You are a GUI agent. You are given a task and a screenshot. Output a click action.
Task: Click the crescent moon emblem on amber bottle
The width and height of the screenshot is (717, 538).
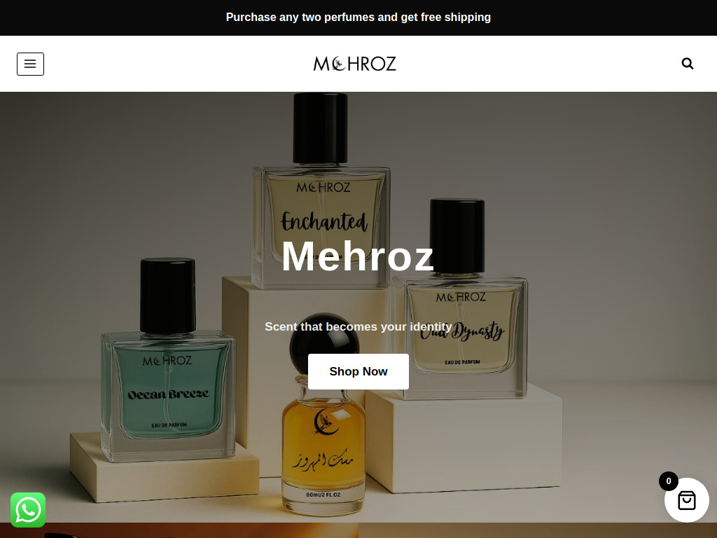coord(326,422)
